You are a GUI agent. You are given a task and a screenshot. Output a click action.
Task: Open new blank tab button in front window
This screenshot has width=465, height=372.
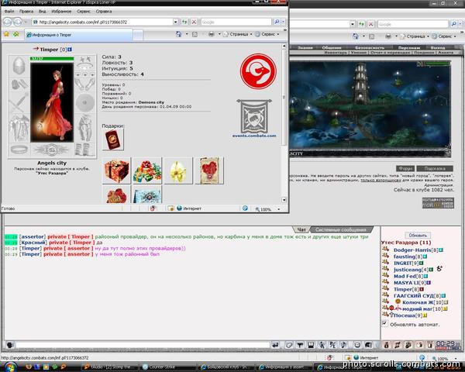(138, 35)
